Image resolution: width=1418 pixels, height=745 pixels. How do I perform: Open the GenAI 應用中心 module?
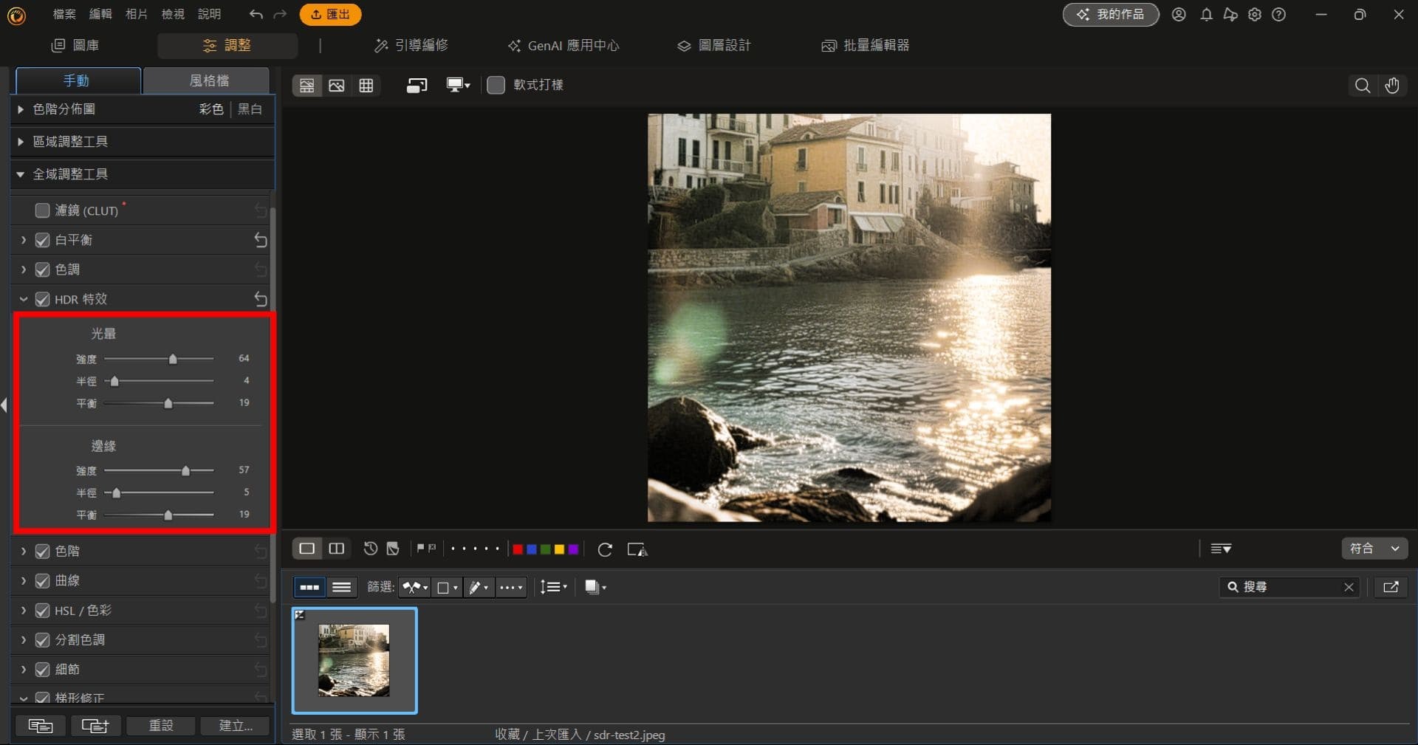pos(563,45)
